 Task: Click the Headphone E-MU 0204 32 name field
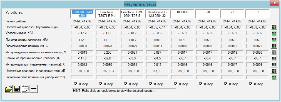(157, 14)
